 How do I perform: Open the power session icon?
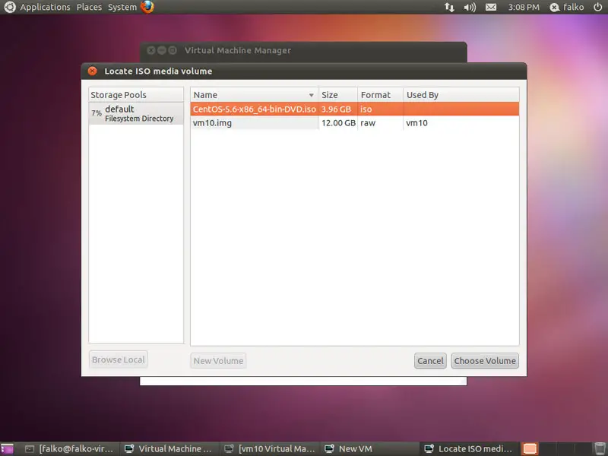point(598,7)
